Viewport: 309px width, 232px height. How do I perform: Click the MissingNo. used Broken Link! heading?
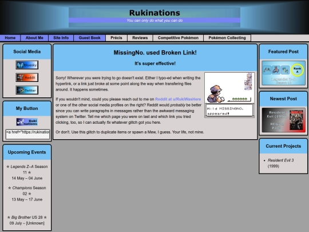pyautogui.click(x=155, y=53)
